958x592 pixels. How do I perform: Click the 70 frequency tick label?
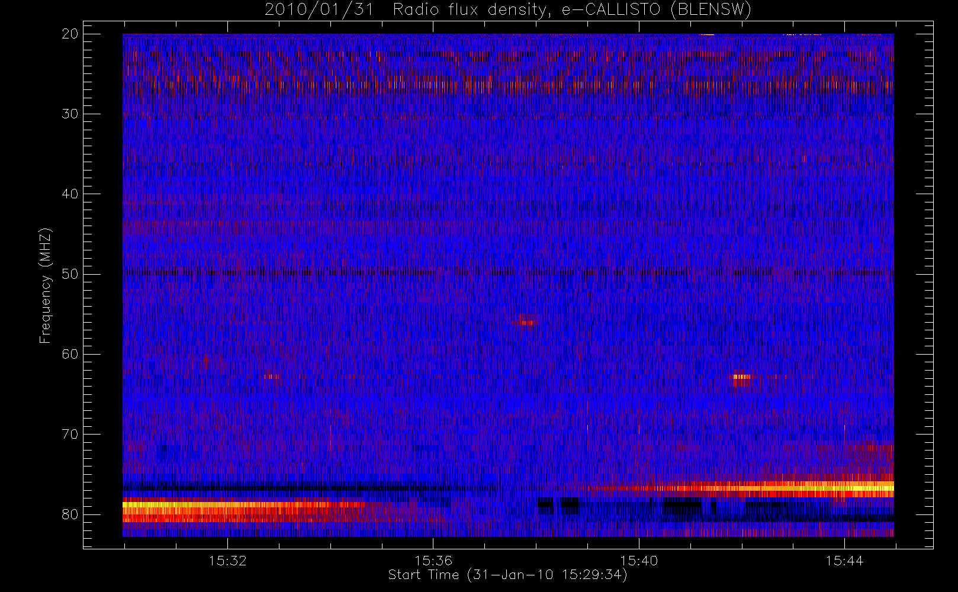click(x=70, y=434)
